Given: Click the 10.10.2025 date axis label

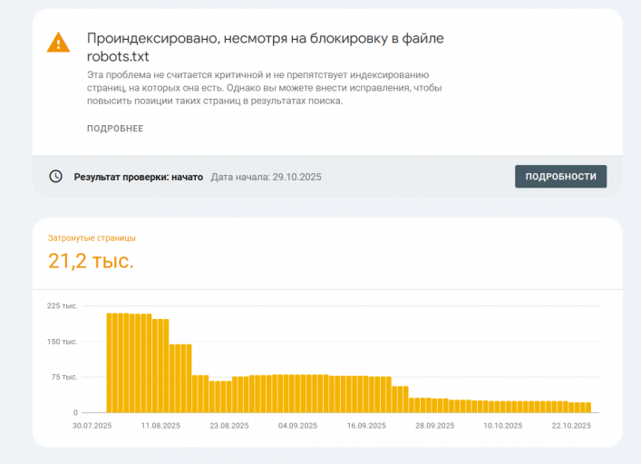Looking at the screenshot, I should [503, 426].
